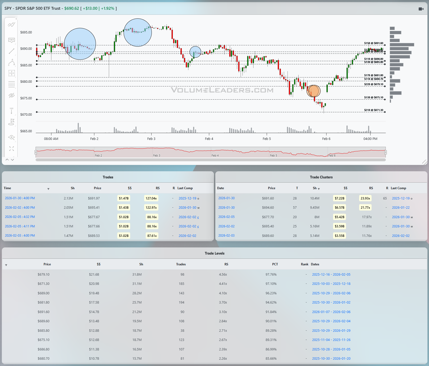Sort Trade Clusters by Sh column arrow
The image size is (429, 366).
tap(319, 189)
